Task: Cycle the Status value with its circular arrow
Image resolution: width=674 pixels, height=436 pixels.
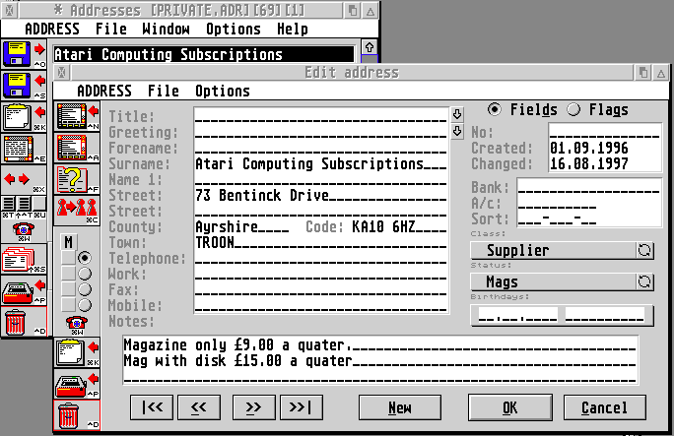Action: tap(644, 281)
